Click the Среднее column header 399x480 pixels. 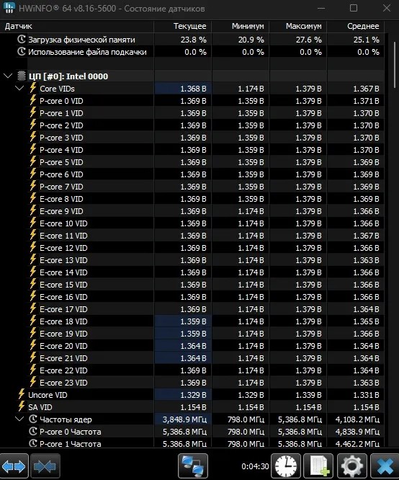[356, 27]
